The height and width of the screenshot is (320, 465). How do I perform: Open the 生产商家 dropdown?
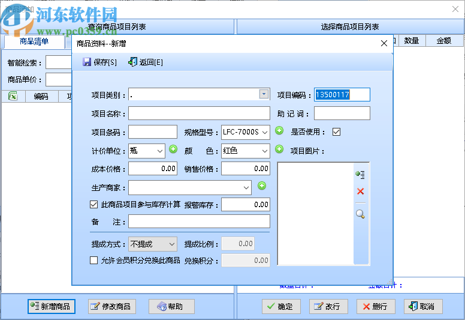(x=246, y=188)
